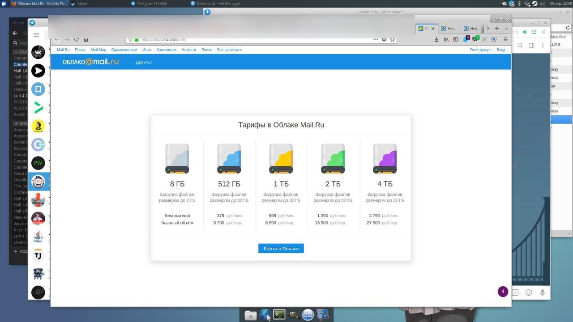Screen dimensions: 573x322
Task: Switch to the second Help tab
Action: [x=472, y=28]
